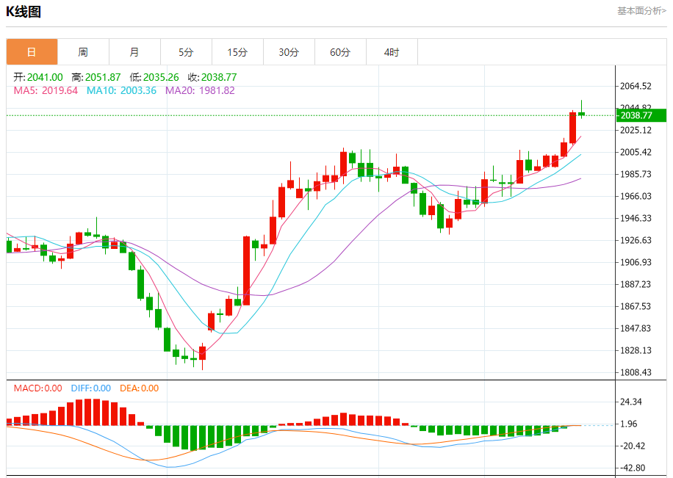This screenshot has width=673, height=478.
Task: Open the 基本面分析> link
Action: [641, 11]
